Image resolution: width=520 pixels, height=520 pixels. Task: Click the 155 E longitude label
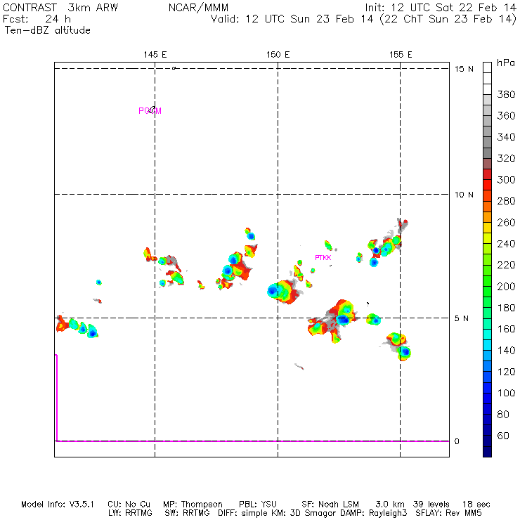coord(401,54)
